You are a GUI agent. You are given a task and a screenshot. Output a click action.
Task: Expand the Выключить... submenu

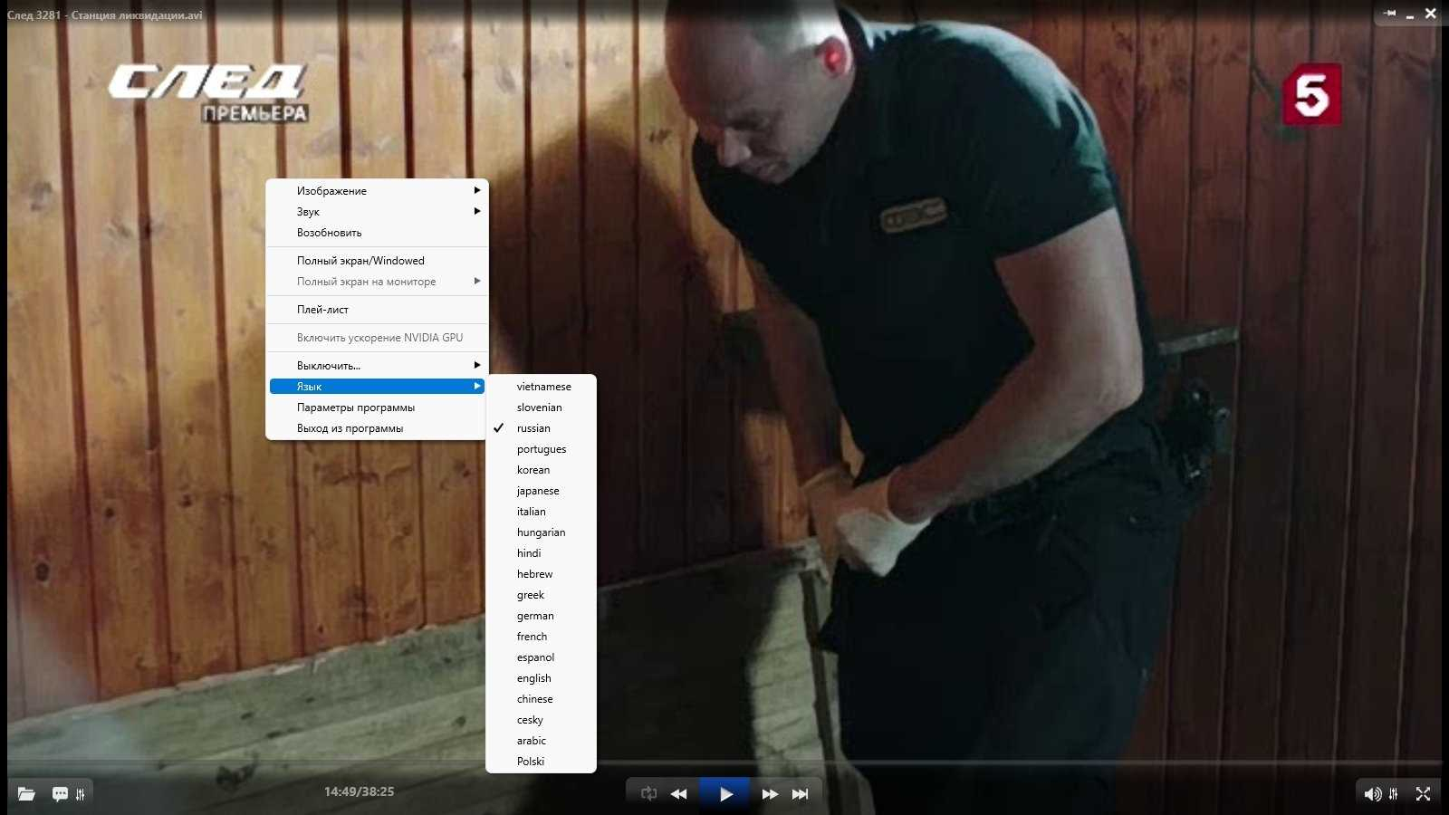[x=377, y=366]
